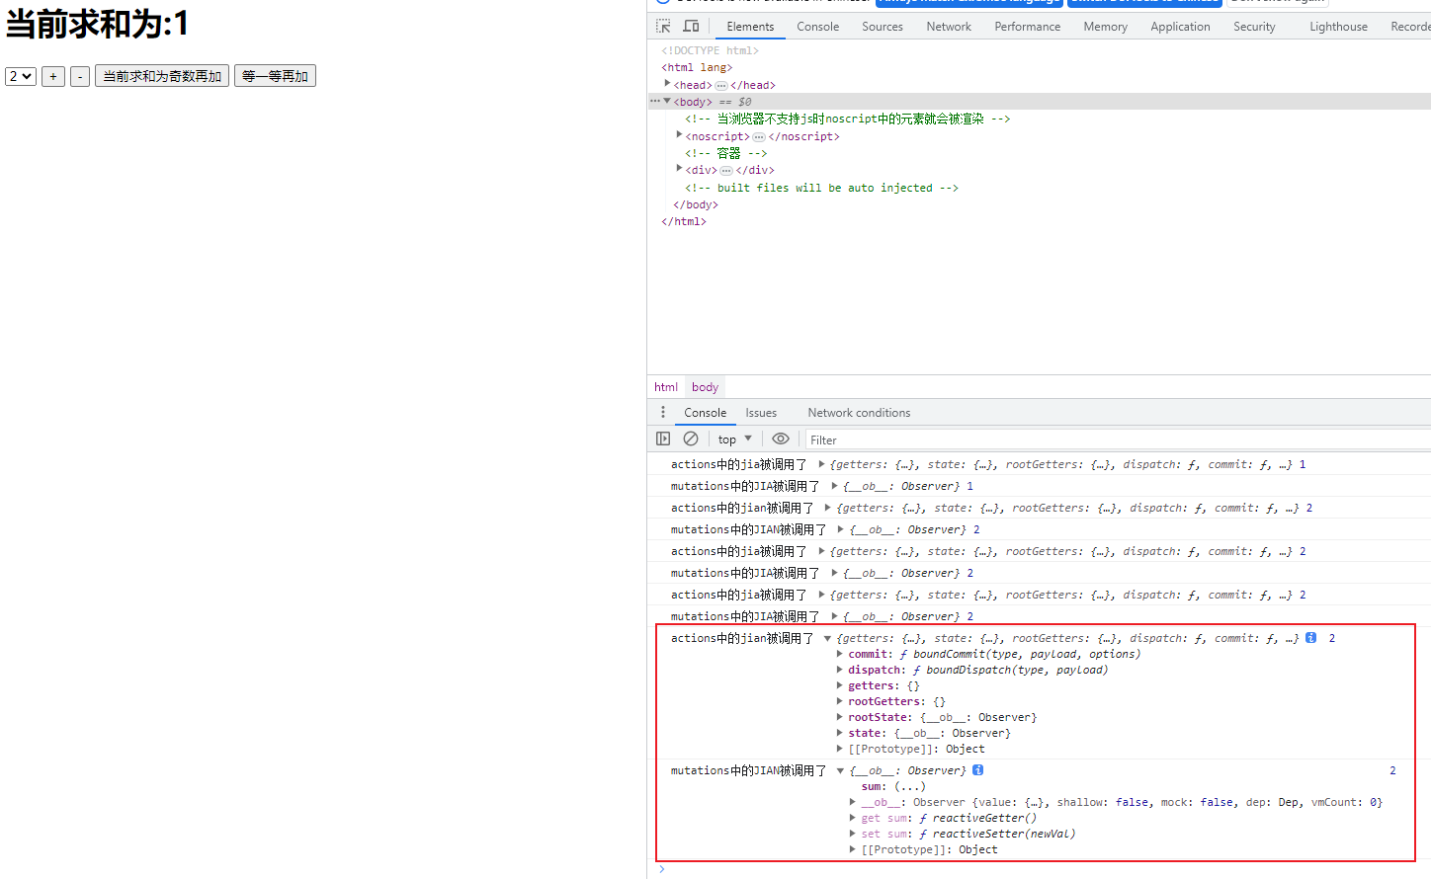This screenshot has height=879, width=1431.
Task: Click the info icon after the expanded jian context object
Action: point(1310,638)
